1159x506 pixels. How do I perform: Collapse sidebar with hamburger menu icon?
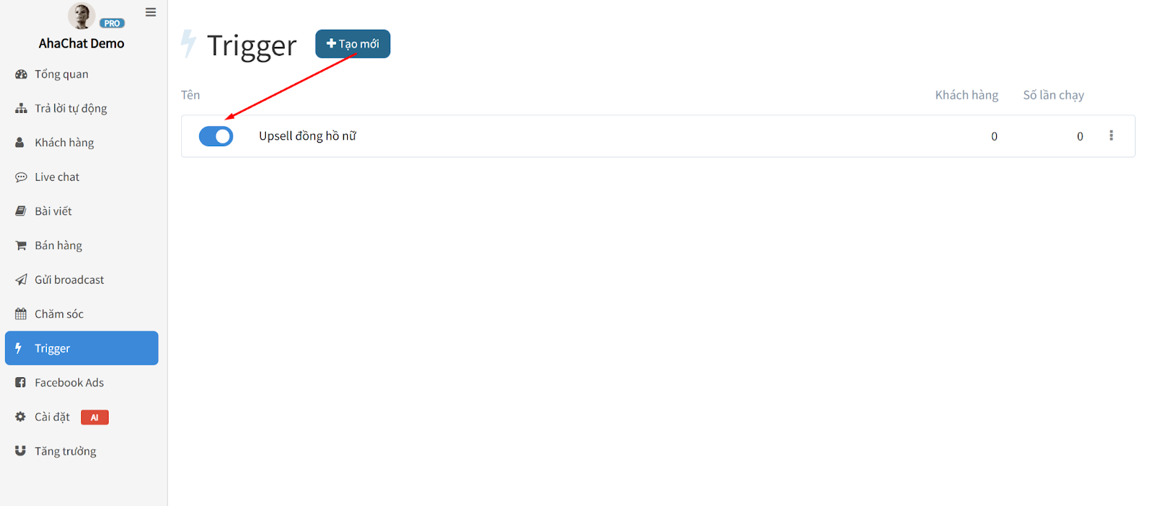click(x=151, y=12)
